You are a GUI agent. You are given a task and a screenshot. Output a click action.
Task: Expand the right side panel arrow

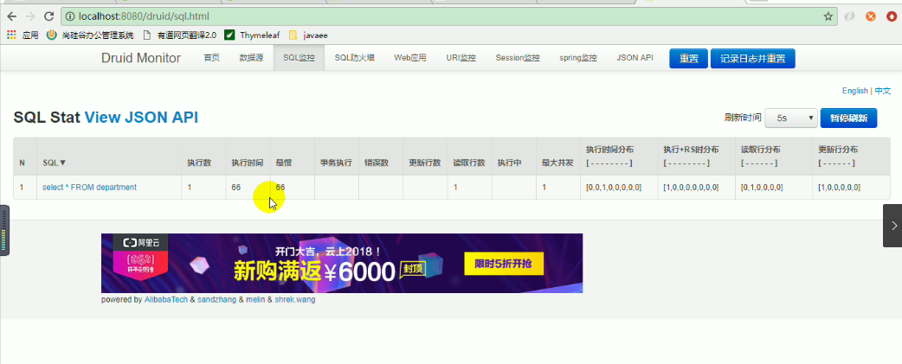pyautogui.click(x=892, y=226)
